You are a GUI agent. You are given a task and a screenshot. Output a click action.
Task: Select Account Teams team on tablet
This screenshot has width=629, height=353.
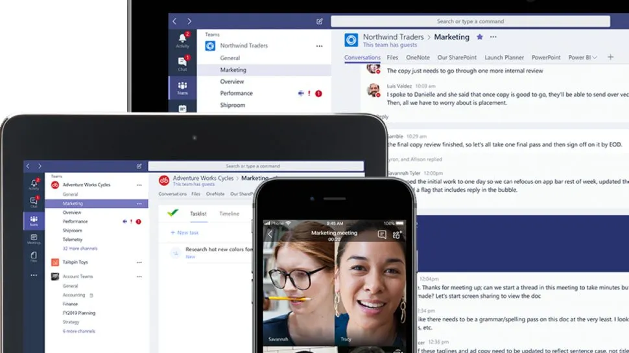pos(77,277)
